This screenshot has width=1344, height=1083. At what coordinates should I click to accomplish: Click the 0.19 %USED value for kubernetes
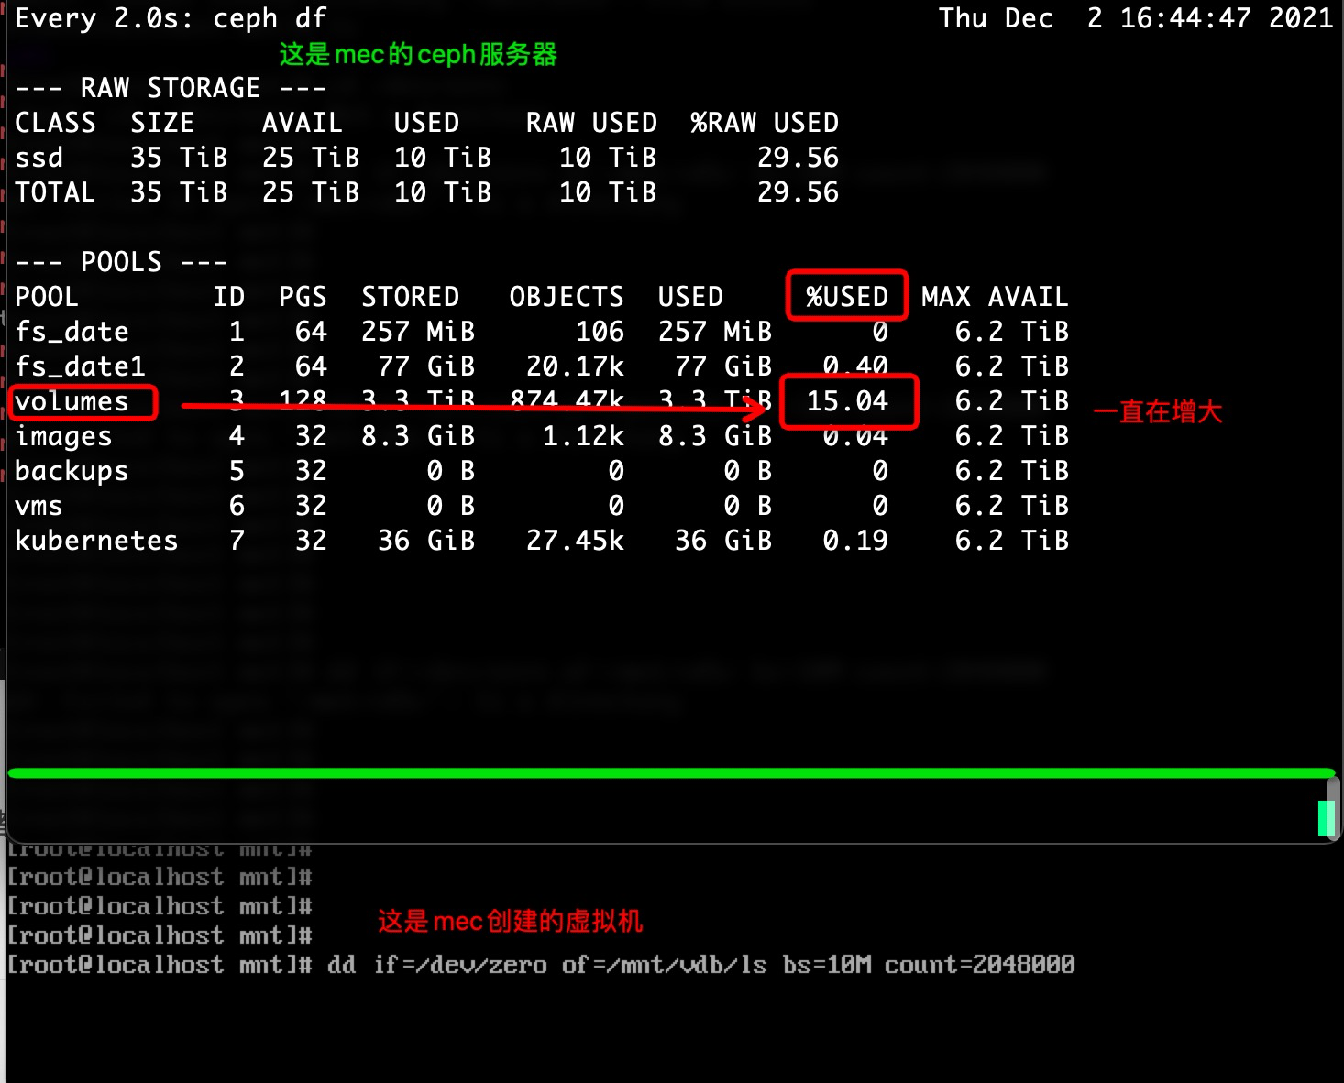(x=855, y=541)
